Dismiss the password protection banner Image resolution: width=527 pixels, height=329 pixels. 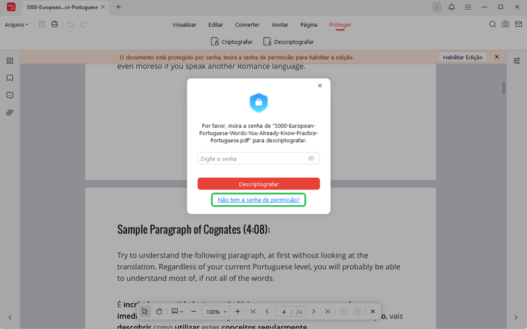[x=497, y=57]
